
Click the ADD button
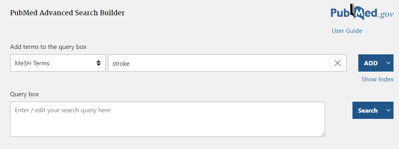click(371, 63)
